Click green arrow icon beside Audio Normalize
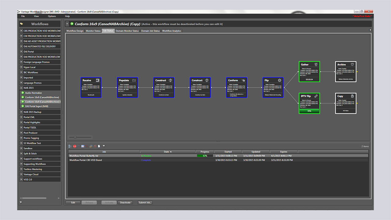This screenshot has height=220, width=391. [22, 93]
